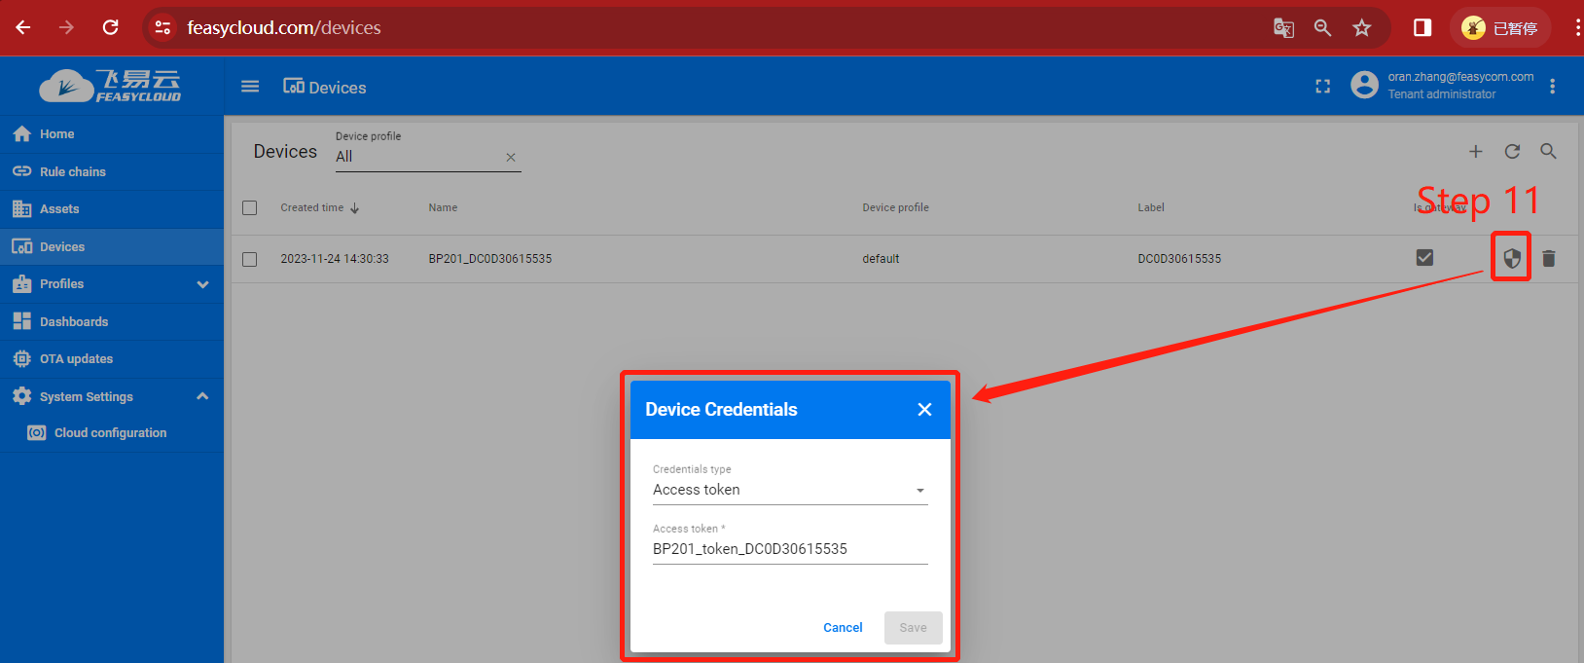Image resolution: width=1584 pixels, height=663 pixels.
Task: Refresh the devices list
Action: tap(1512, 151)
